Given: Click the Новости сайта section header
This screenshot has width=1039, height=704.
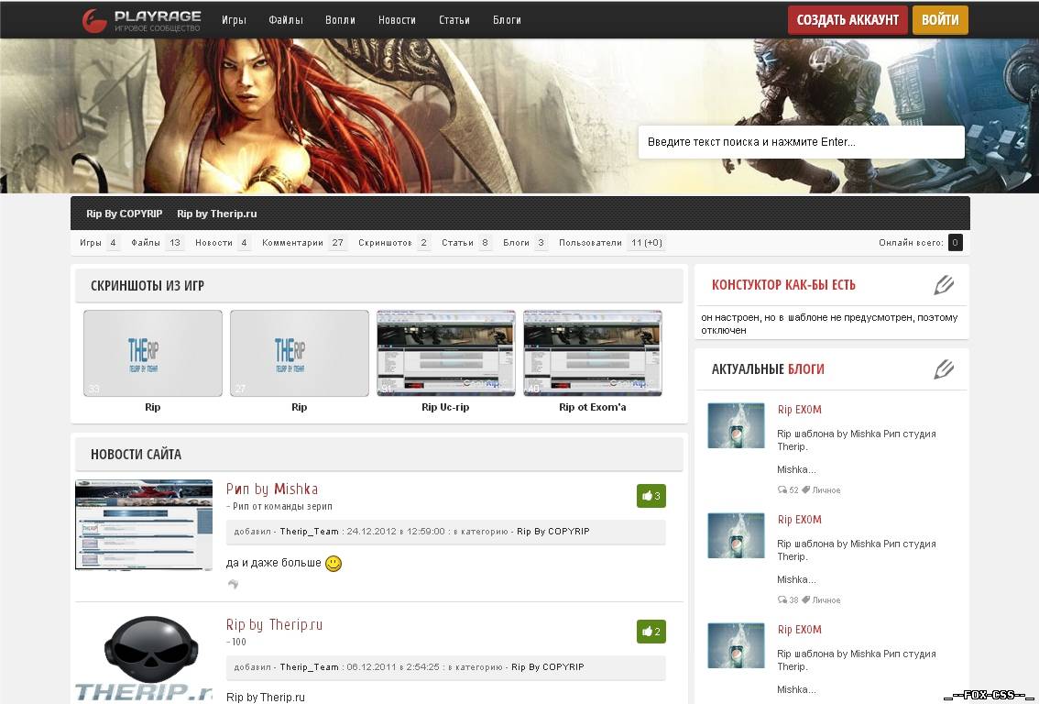Looking at the screenshot, I should [x=379, y=454].
